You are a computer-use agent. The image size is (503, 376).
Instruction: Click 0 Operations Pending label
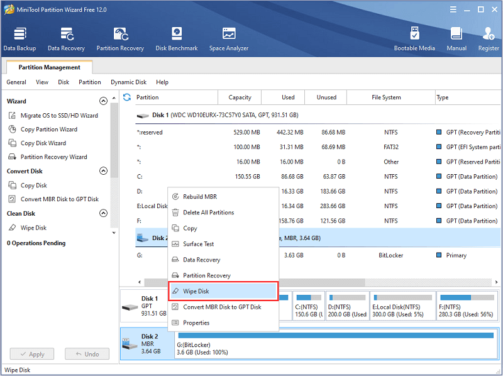tap(36, 243)
